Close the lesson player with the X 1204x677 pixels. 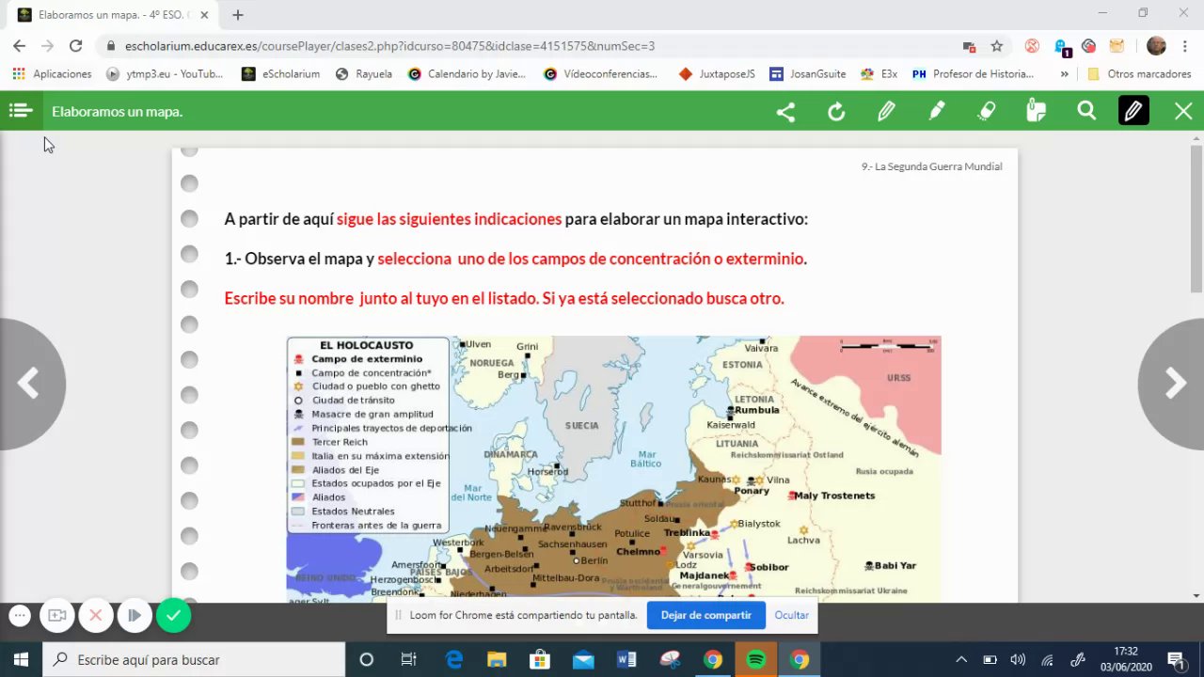coord(1183,112)
